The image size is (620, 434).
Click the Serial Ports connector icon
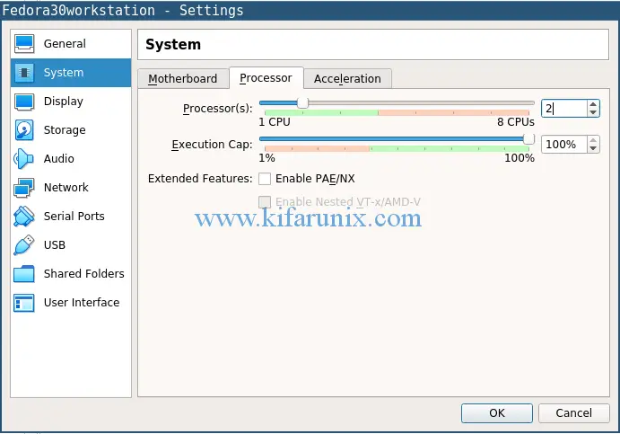click(23, 217)
